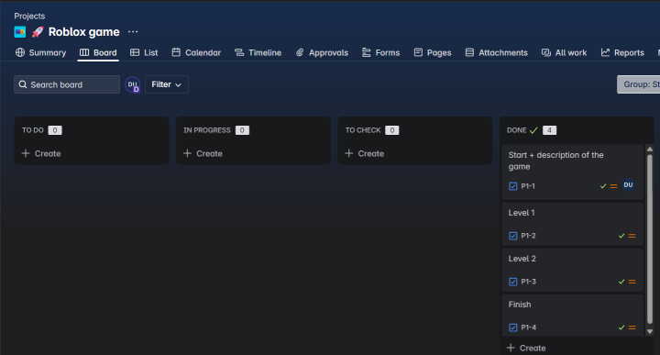Open the Group by dropdown
Image resolution: width=660 pixels, height=355 pixels.
pos(639,84)
